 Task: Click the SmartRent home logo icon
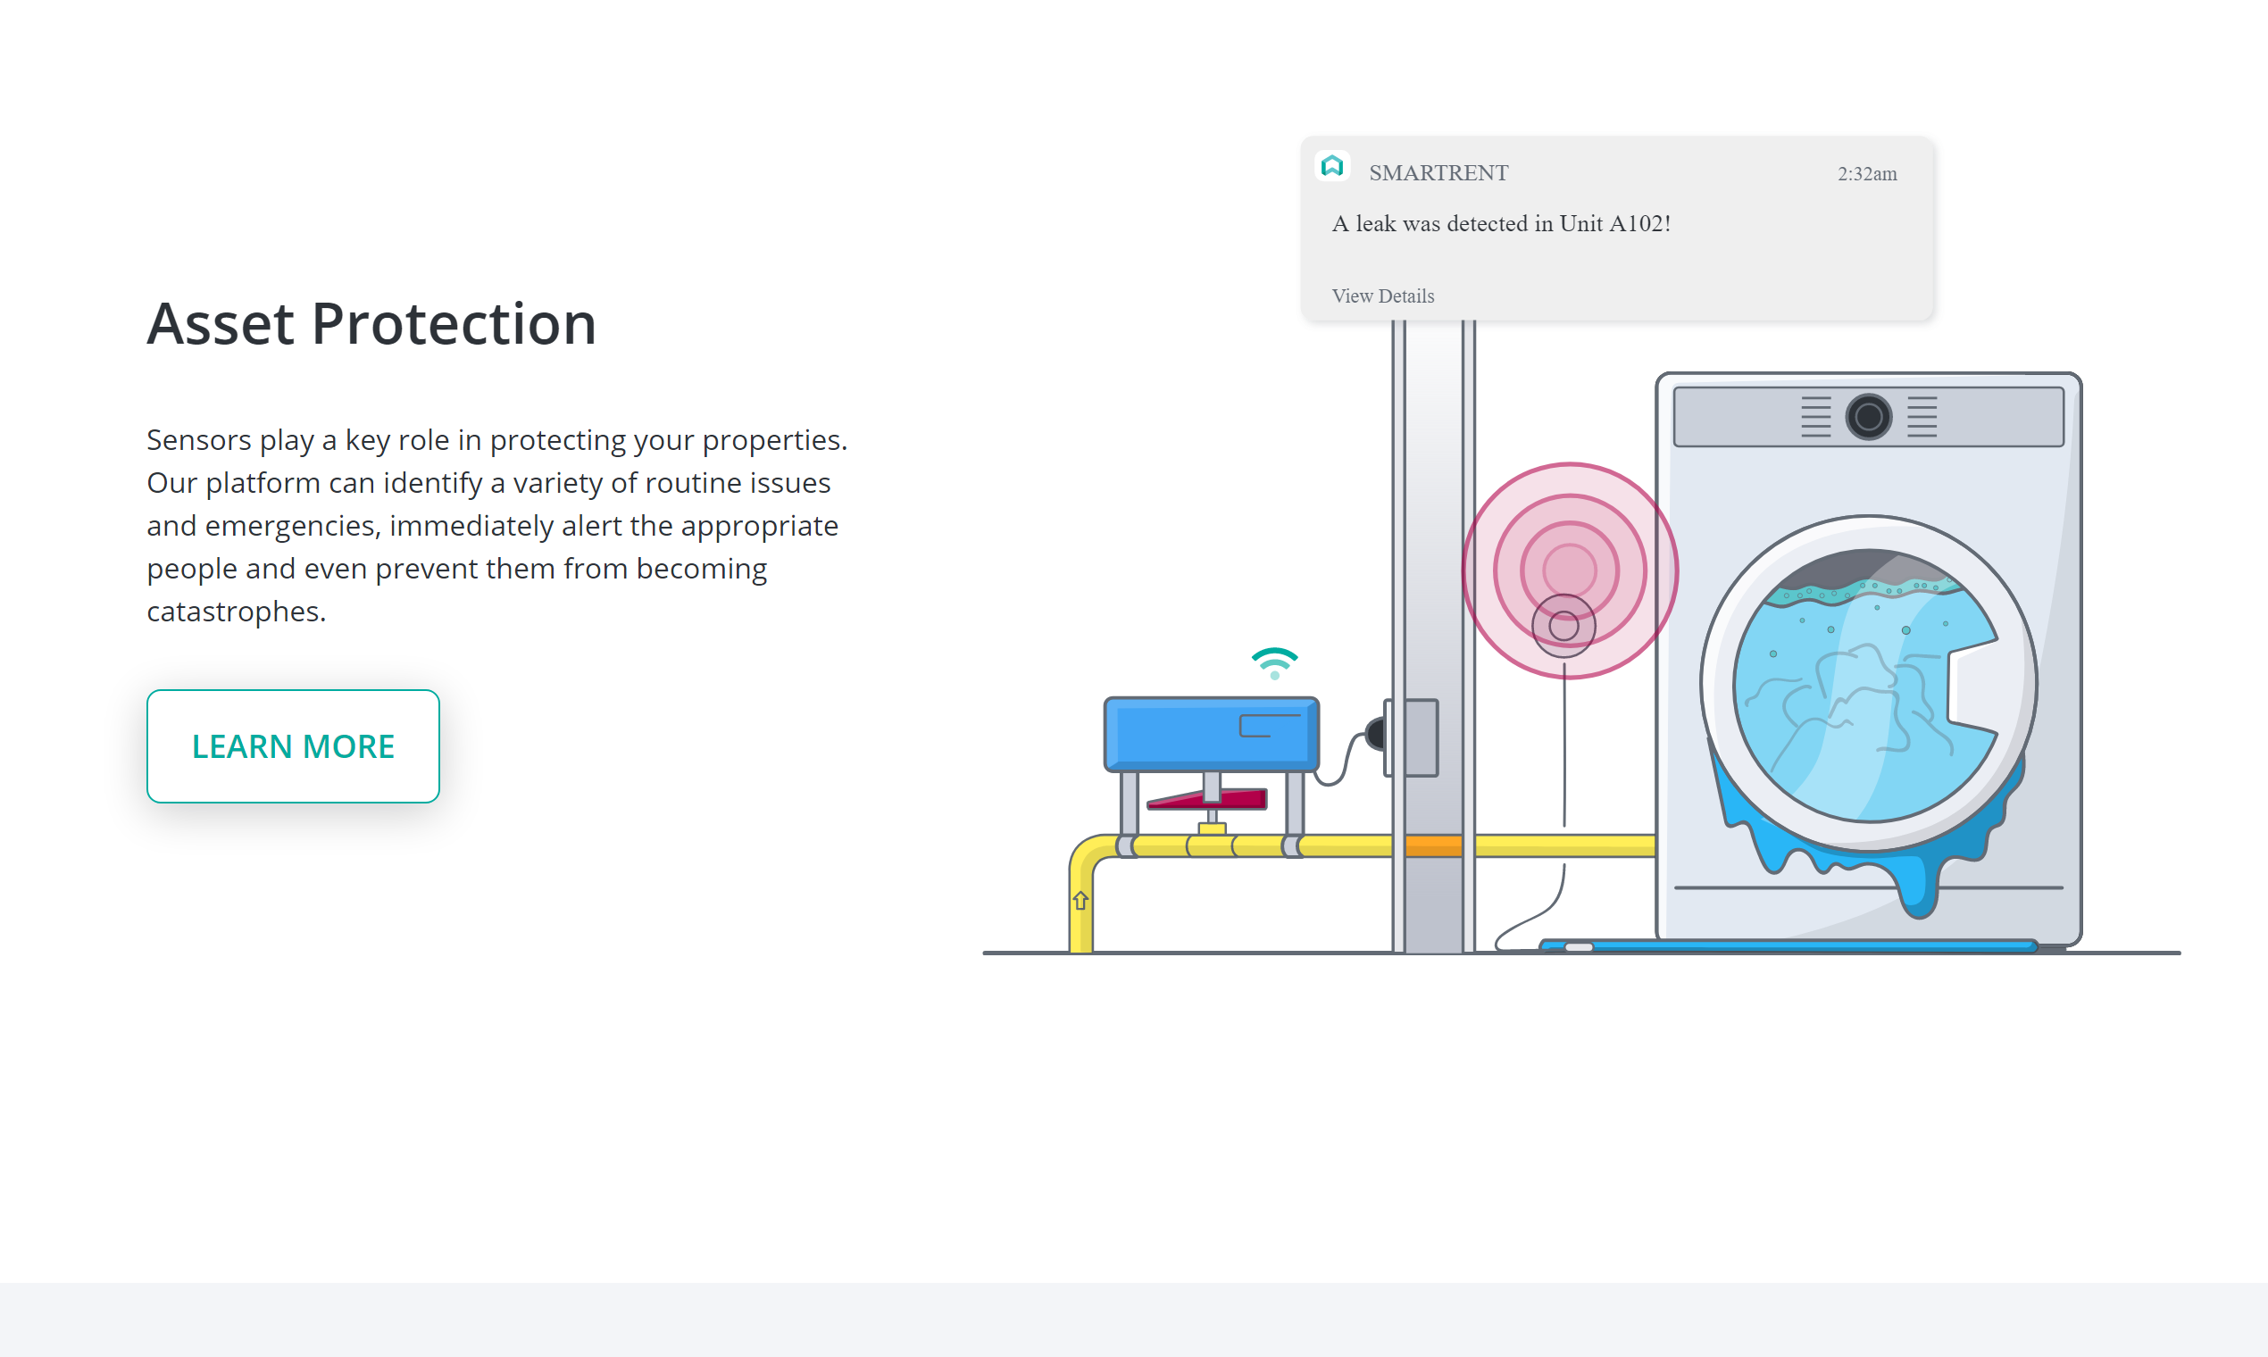click(x=1332, y=166)
